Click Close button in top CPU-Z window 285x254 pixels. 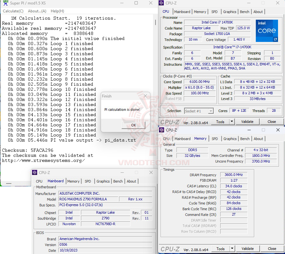272,122
